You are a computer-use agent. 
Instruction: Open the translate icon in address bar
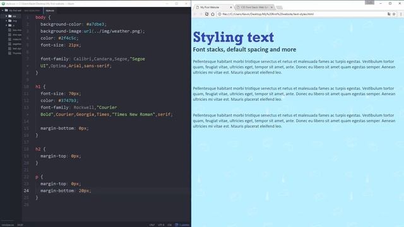389,14
